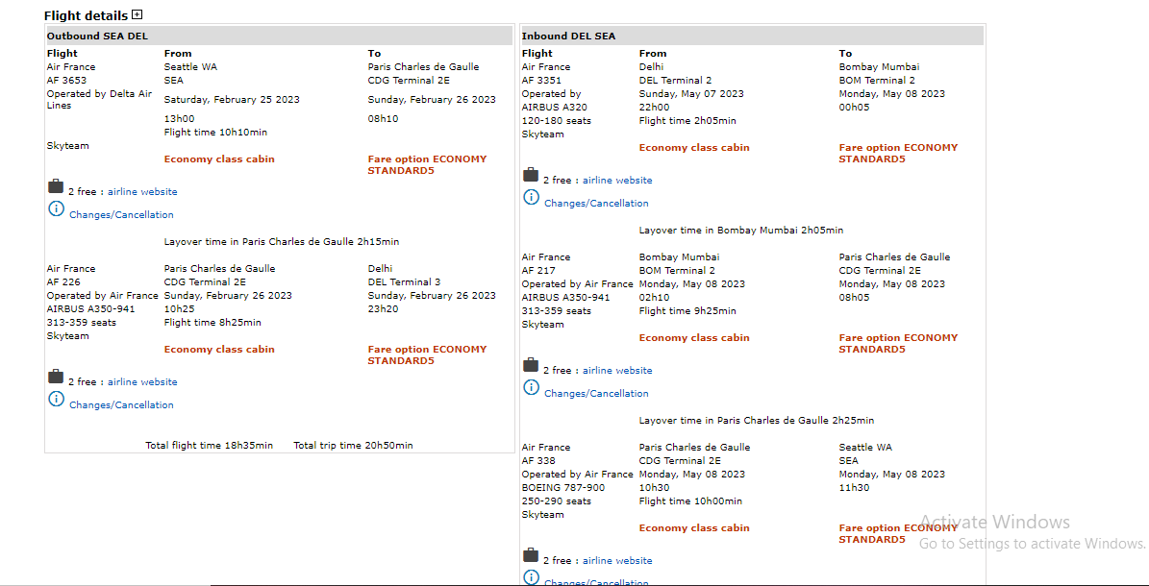Open Changes/Cancellation for Seattle–Paris flight AF 3653
1149x586 pixels.
tap(121, 215)
